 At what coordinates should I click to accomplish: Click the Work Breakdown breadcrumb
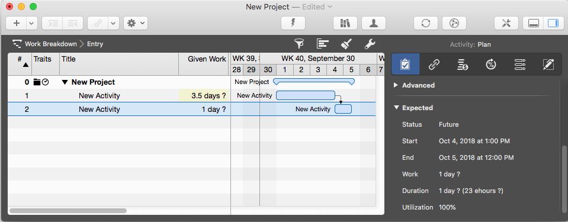click(51, 44)
